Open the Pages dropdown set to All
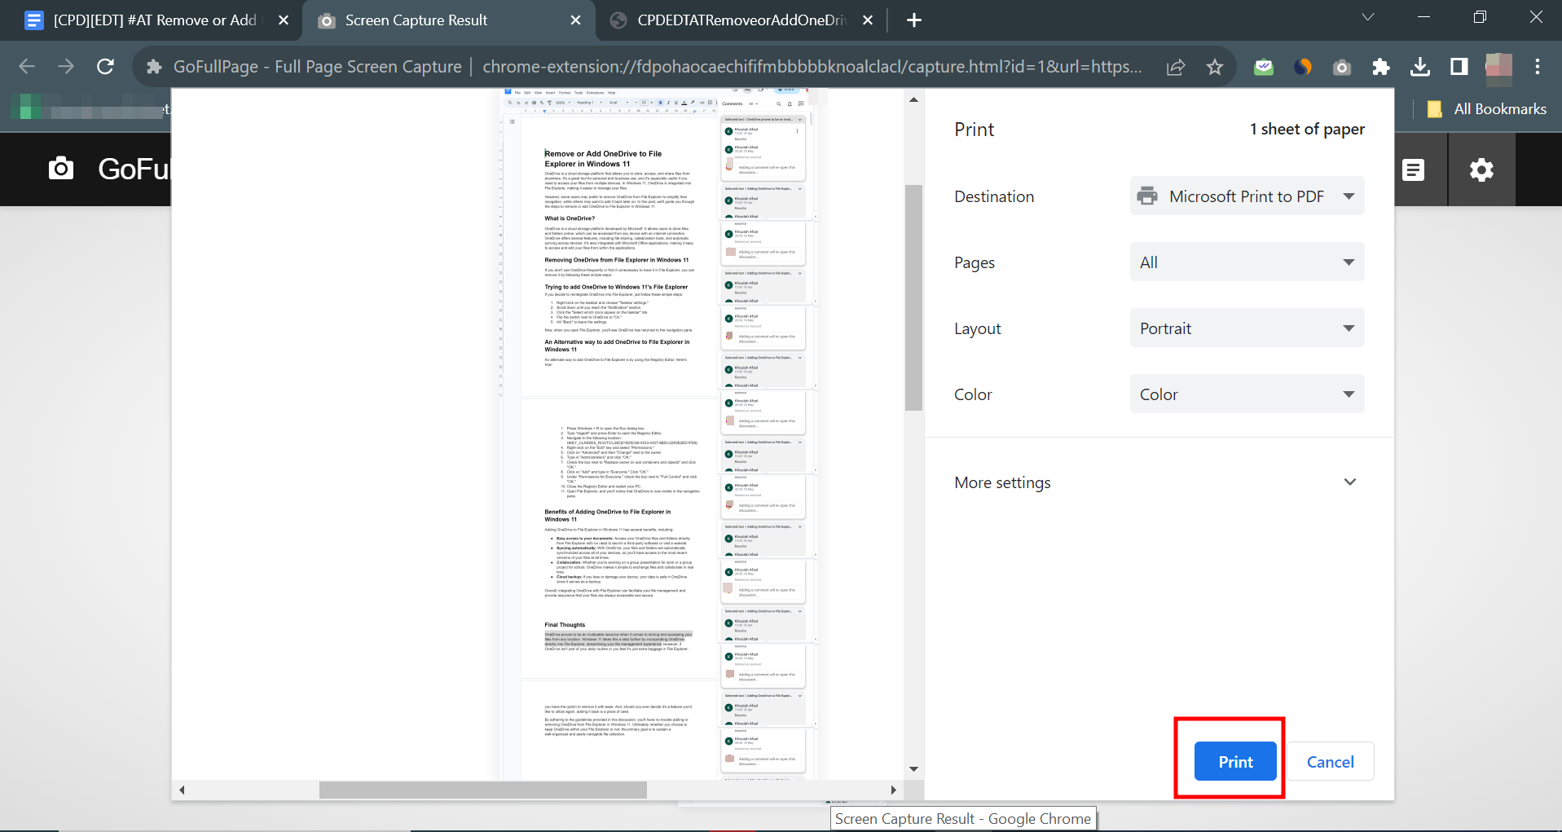This screenshot has width=1562, height=832. coord(1247,262)
